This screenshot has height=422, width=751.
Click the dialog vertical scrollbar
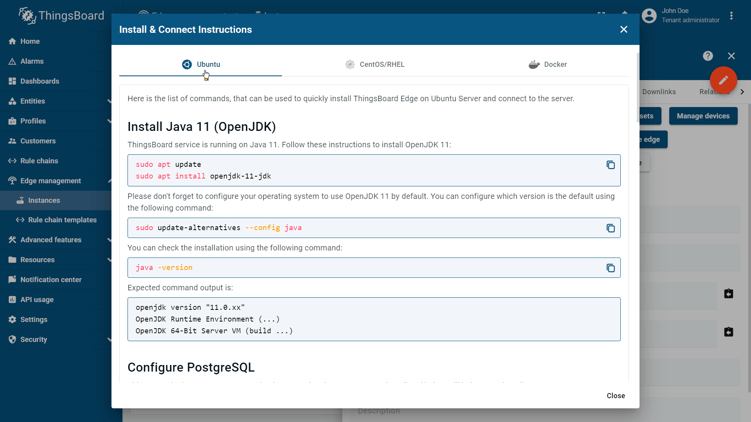(x=638, y=88)
